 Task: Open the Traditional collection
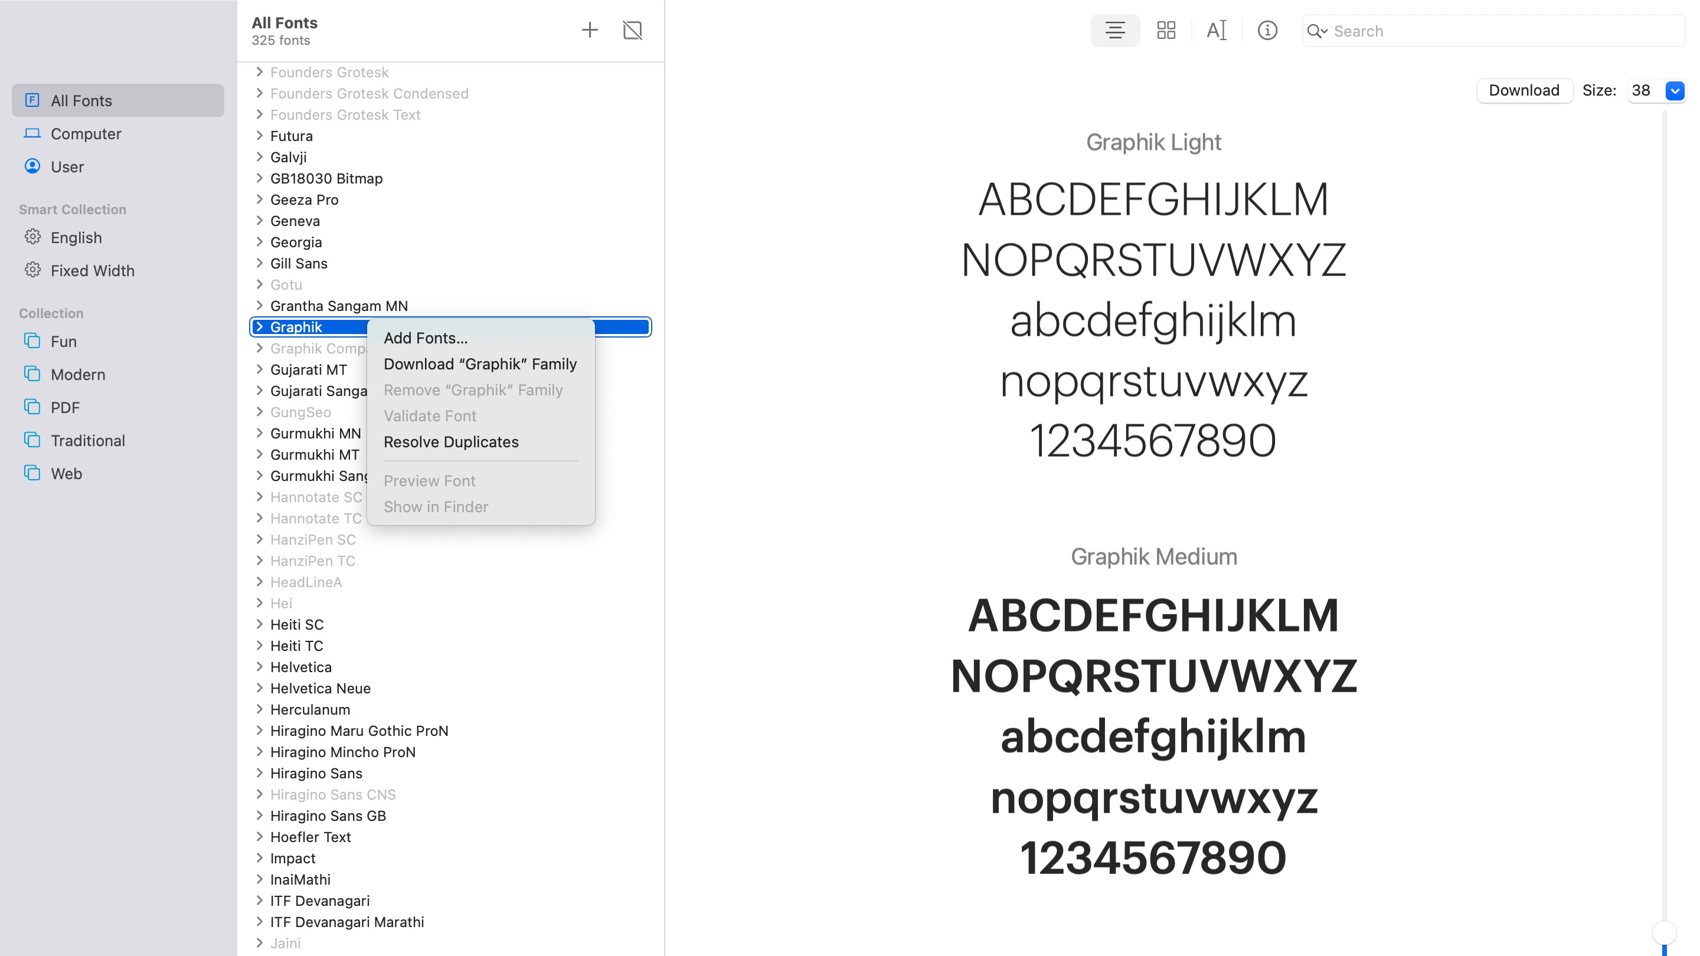(118, 440)
